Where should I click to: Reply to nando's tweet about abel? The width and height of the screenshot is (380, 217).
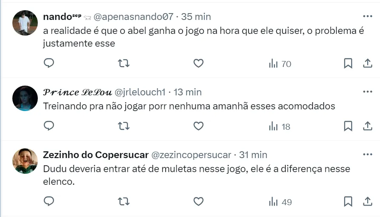coord(49,64)
